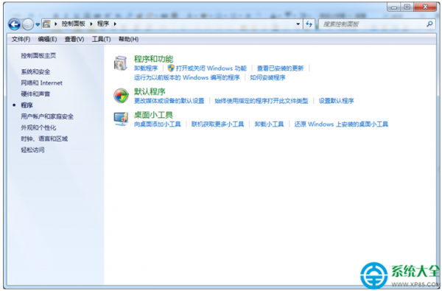Click the Back navigation arrow button

[15, 24]
